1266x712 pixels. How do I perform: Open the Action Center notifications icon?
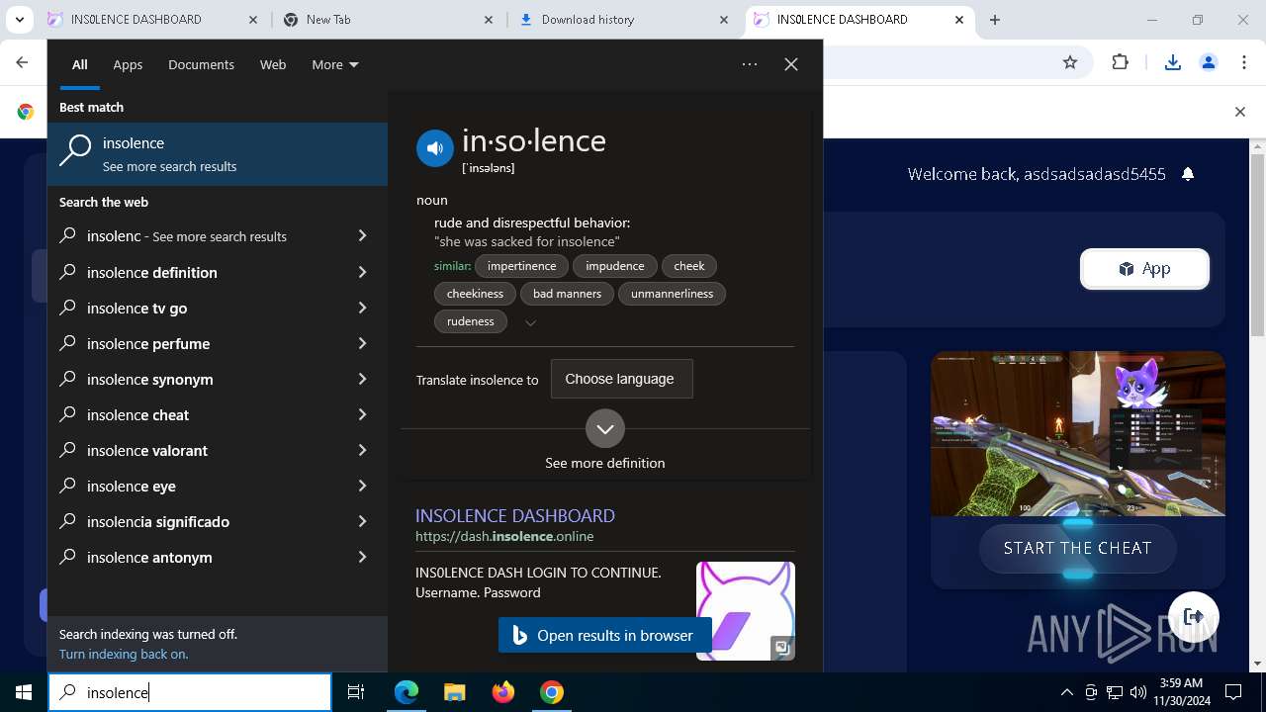pos(1233,692)
